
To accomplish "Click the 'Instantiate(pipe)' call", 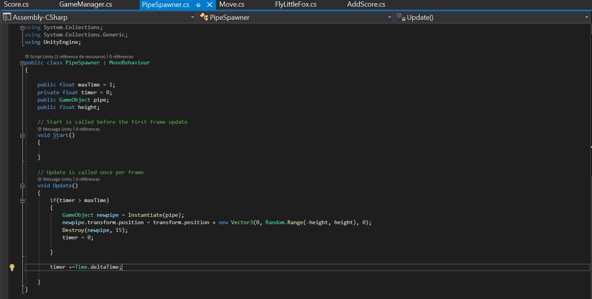I will coord(154,215).
